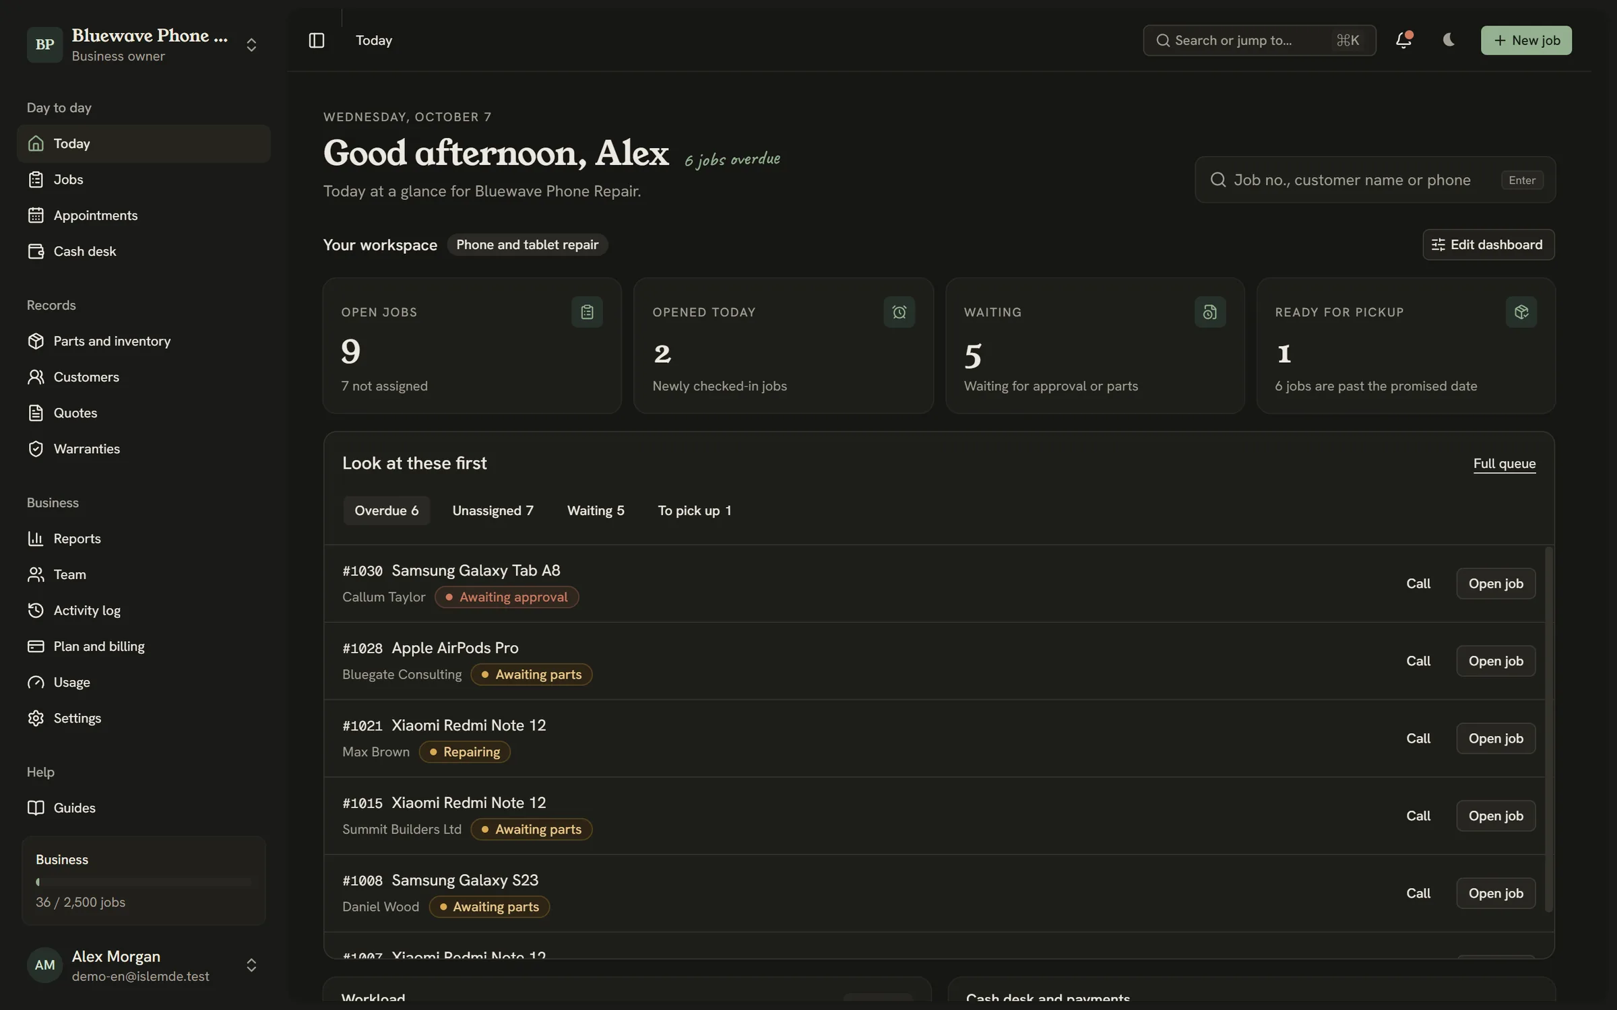The width and height of the screenshot is (1617, 1010).
Task: Open Activity log history icon
Action: (x=36, y=610)
